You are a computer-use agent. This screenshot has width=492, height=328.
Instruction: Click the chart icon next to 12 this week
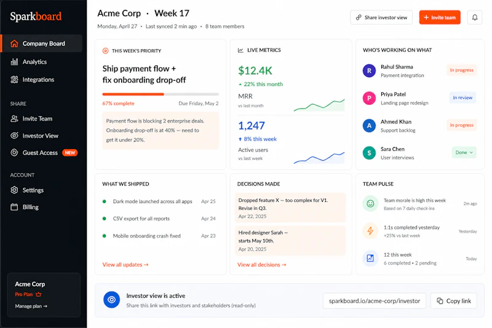click(370, 258)
